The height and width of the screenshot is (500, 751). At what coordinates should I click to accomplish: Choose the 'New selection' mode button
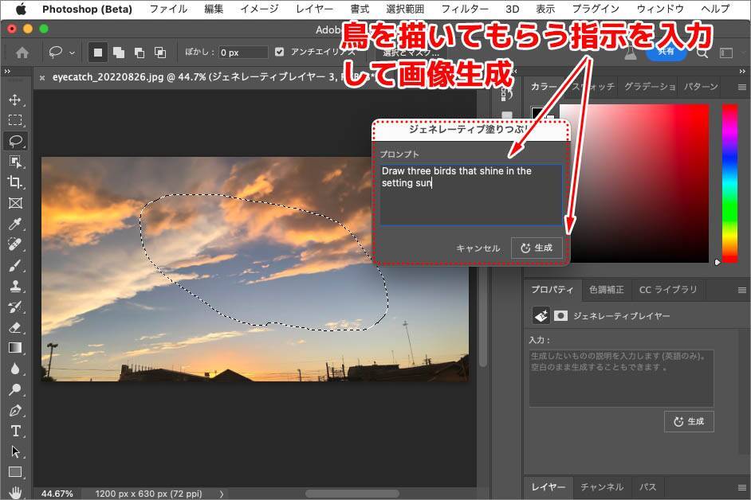point(99,53)
